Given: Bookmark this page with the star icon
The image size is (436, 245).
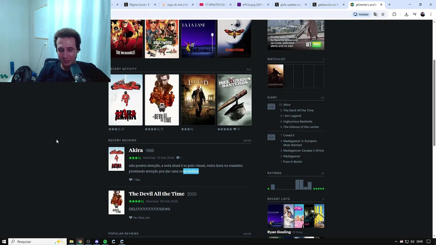Looking at the screenshot, I should (383, 14).
